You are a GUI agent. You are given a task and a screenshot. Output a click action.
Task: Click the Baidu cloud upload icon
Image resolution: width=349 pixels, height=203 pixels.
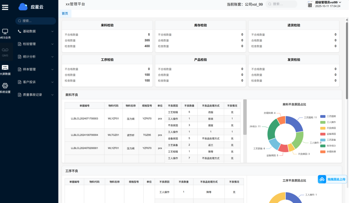322,179
